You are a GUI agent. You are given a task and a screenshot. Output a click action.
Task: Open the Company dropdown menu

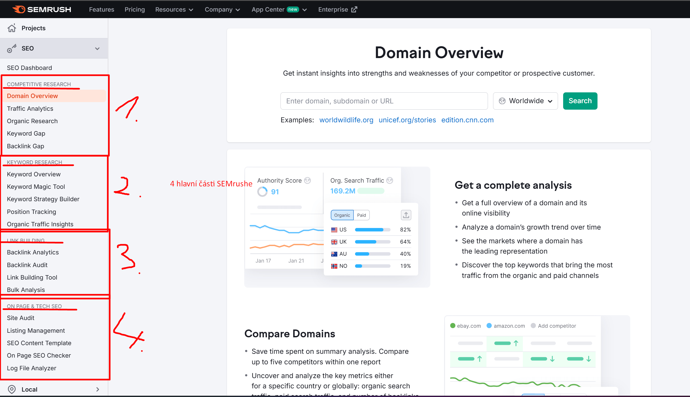(x=222, y=9)
